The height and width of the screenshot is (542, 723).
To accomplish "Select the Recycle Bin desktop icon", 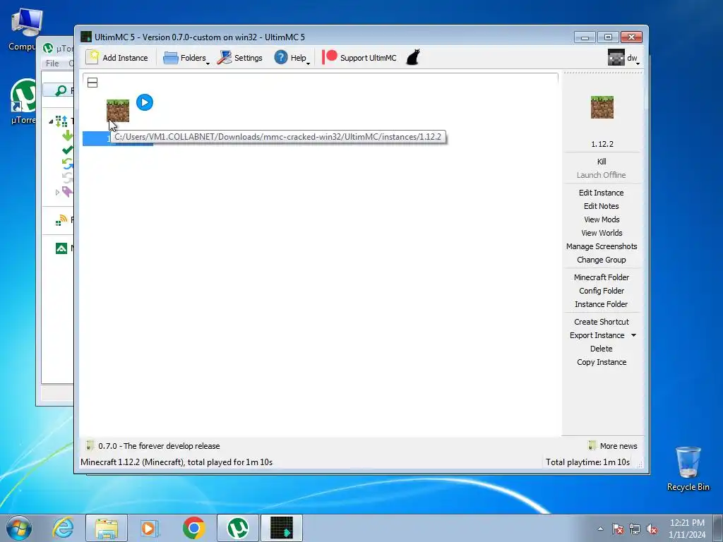I will (688, 469).
